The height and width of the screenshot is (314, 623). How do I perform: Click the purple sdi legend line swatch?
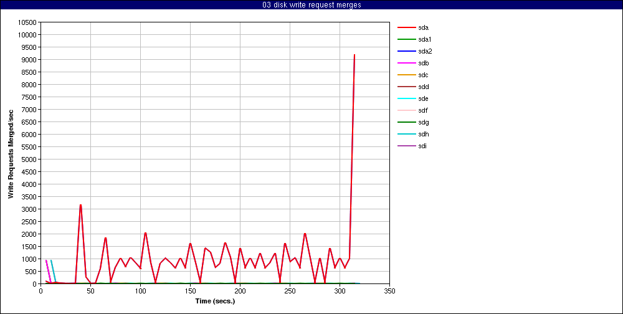pyautogui.click(x=406, y=146)
